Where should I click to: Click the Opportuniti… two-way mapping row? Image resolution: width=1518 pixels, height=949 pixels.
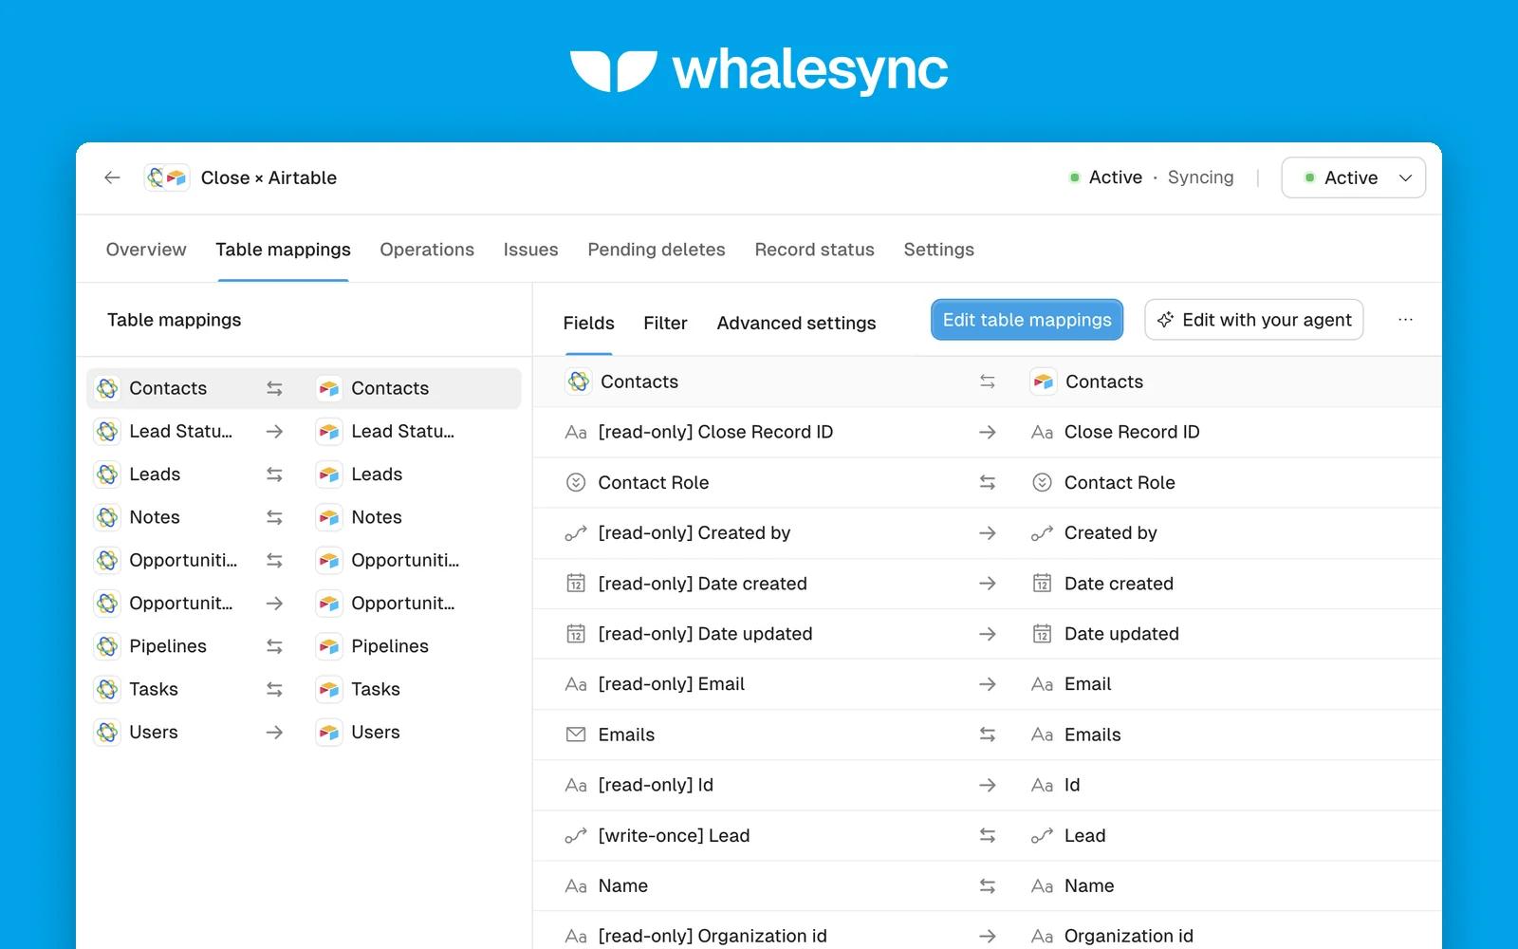(304, 560)
